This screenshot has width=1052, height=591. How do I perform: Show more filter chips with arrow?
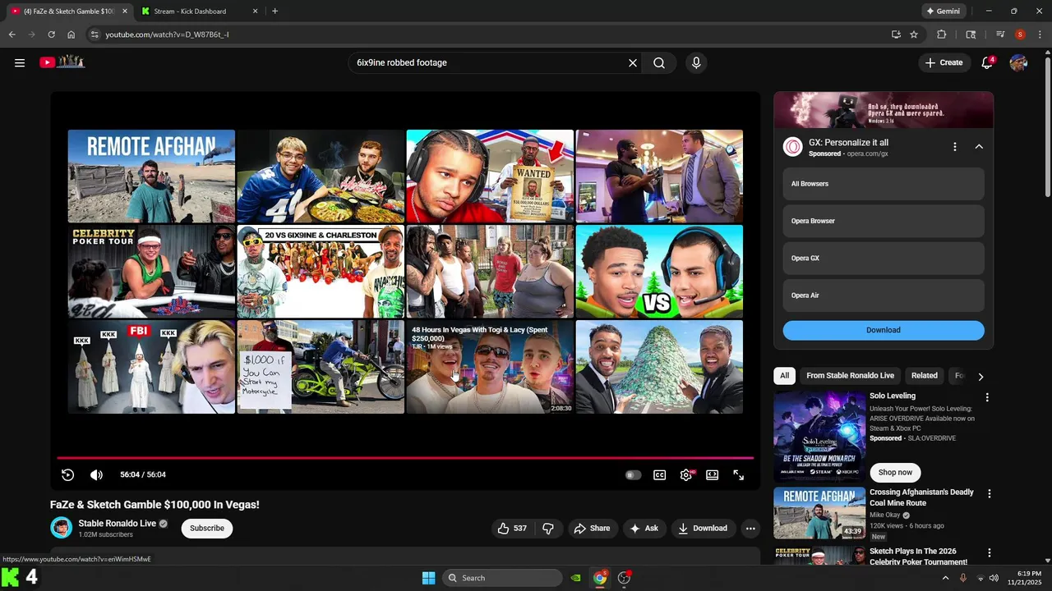point(980,376)
